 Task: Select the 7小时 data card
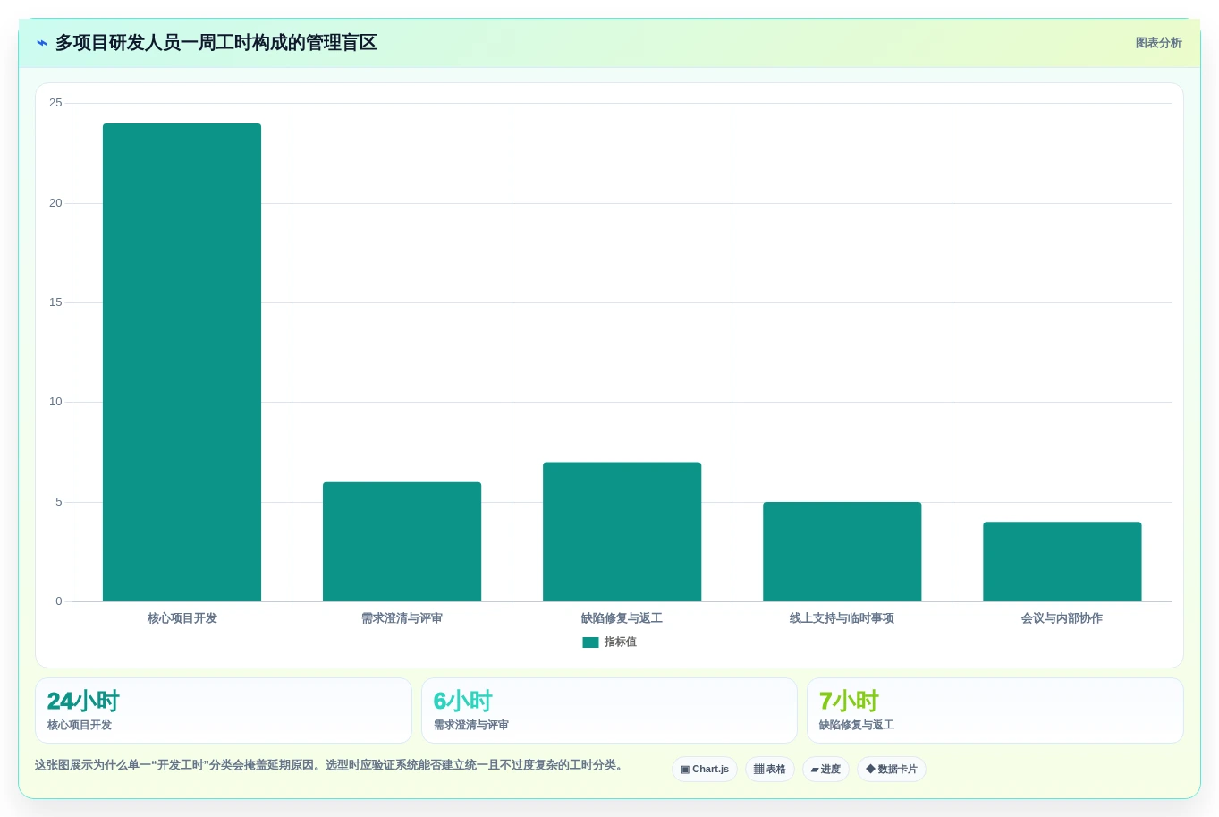pos(995,711)
